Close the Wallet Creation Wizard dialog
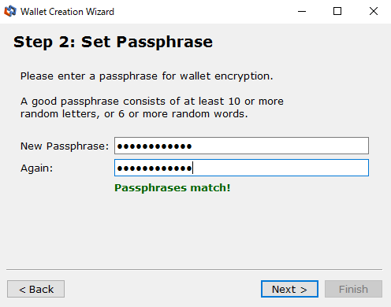Screen dimensions: 391x307 pyautogui.click(x=373, y=11)
